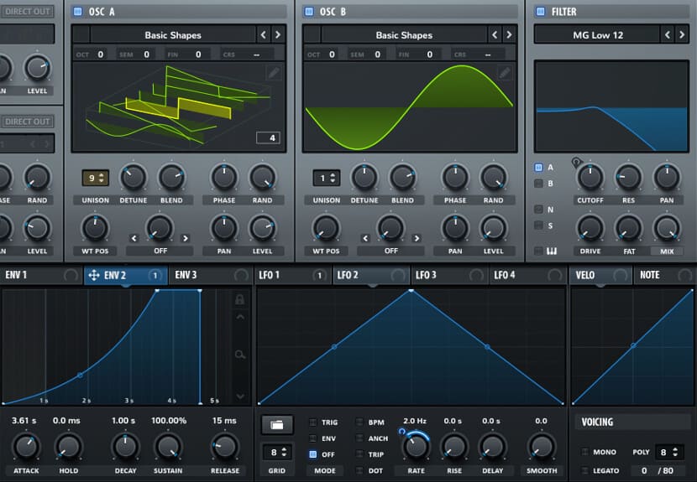Toggle LFO mode OFF checkbox
This screenshot has height=482, width=697.
[x=313, y=454]
